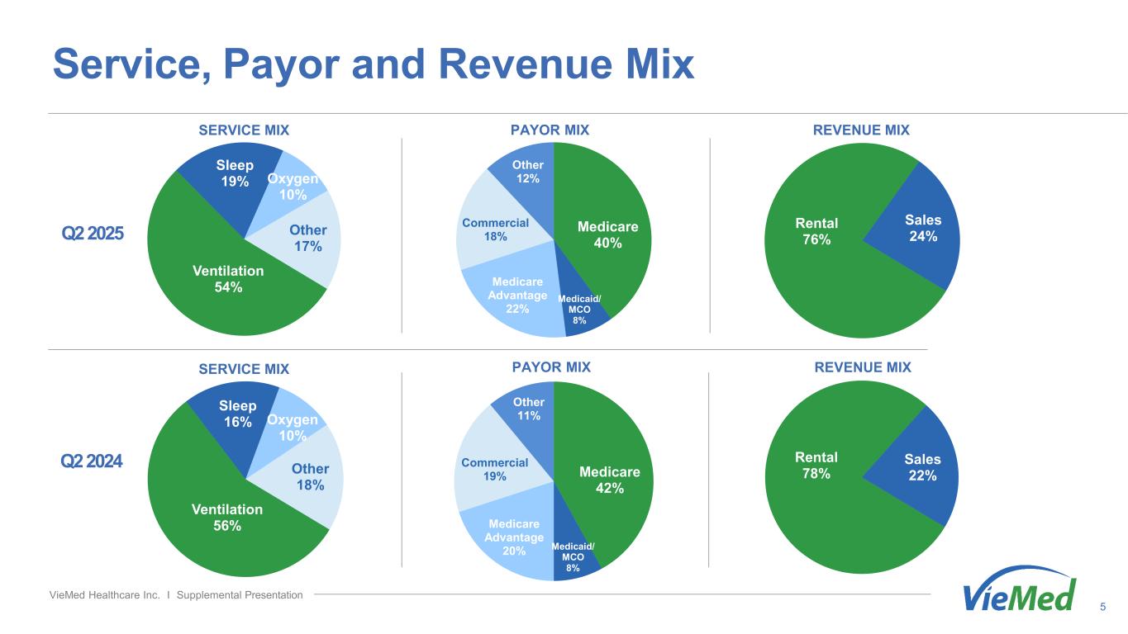This screenshot has height=634, width=1128.
Task: Select the Sales 22% pie slice
Action: pos(922,467)
